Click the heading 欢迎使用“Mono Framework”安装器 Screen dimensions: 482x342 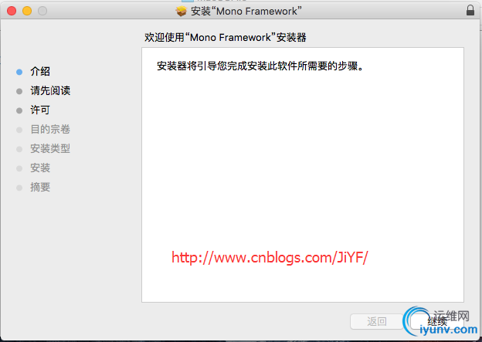tap(226, 38)
